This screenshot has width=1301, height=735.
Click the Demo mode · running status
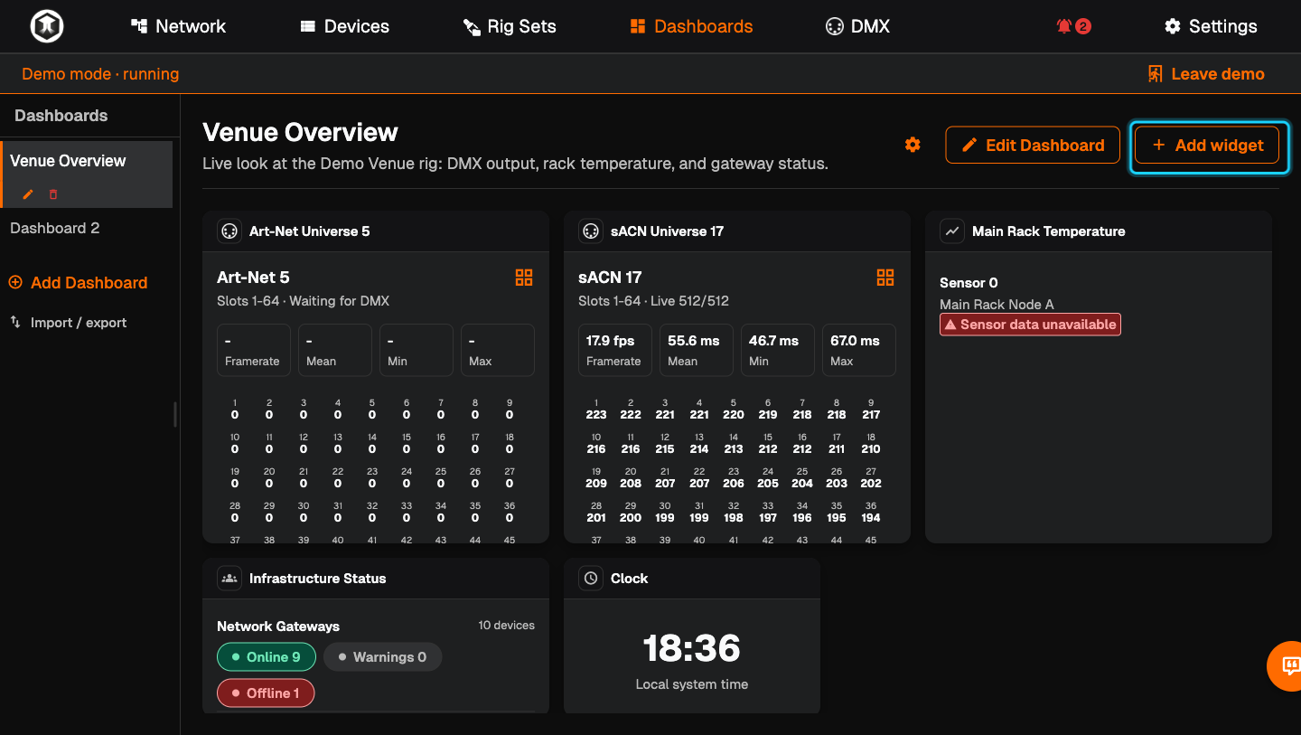point(100,74)
